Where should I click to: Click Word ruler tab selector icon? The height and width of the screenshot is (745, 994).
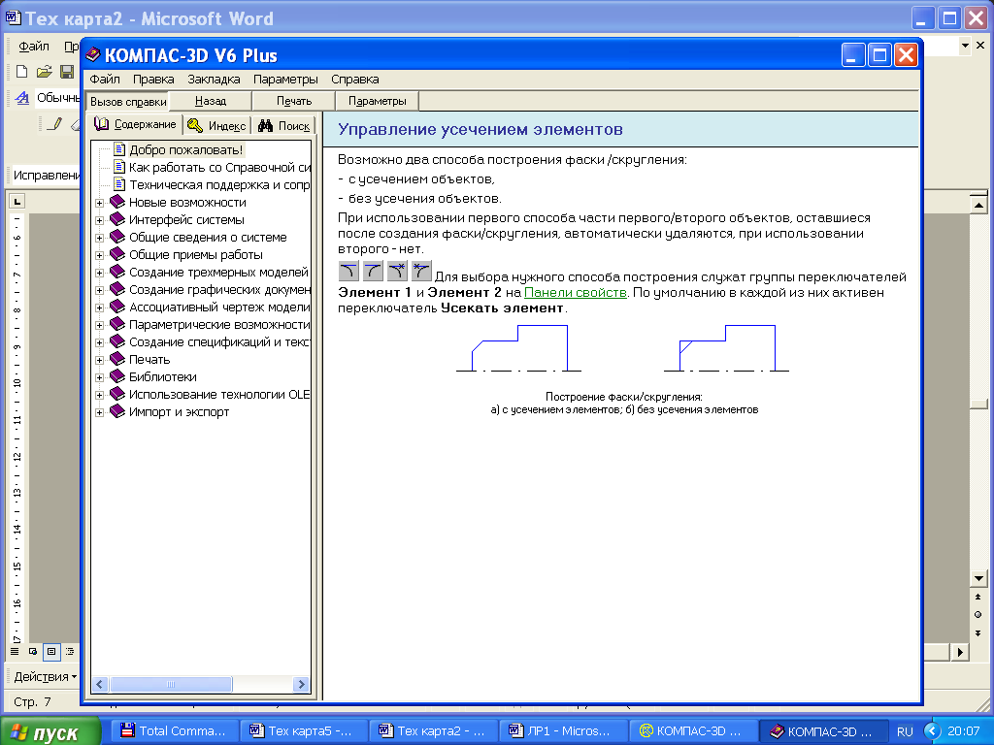tap(17, 202)
